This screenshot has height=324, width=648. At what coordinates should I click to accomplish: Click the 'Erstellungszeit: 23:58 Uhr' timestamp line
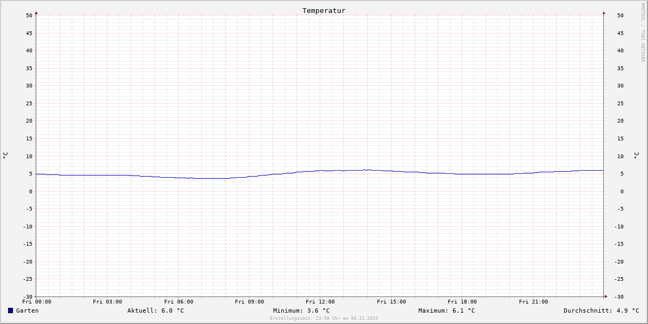pos(324,318)
